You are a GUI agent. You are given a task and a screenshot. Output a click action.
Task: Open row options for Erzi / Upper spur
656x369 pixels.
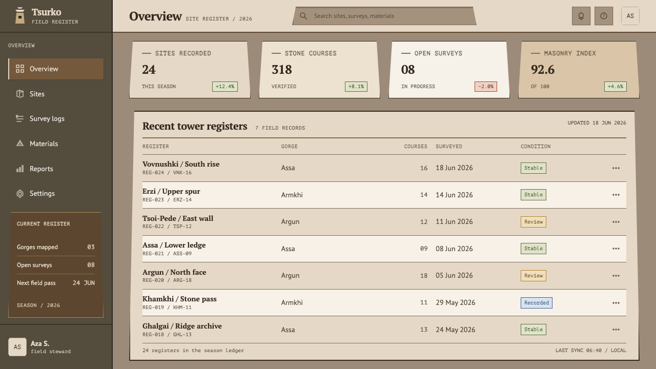tap(616, 195)
